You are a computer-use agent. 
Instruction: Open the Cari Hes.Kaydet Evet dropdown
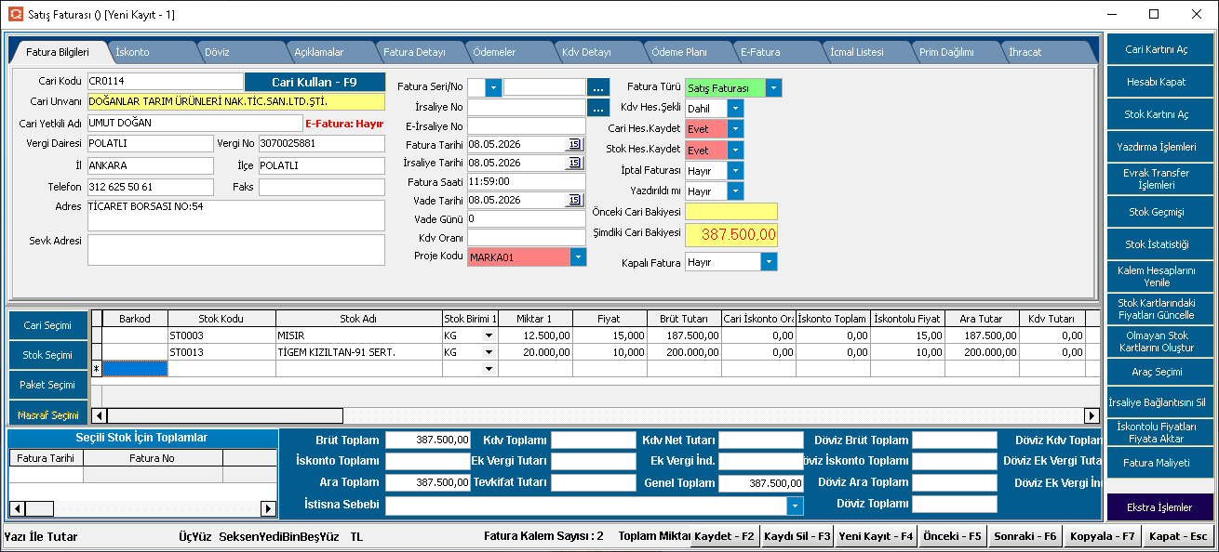click(735, 128)
